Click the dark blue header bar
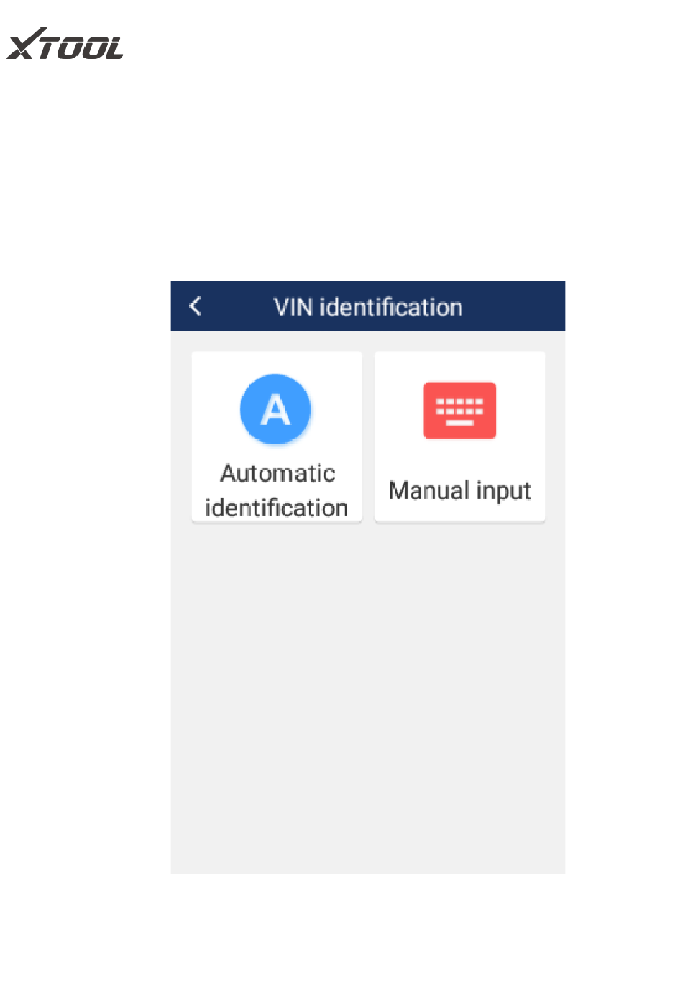The width and height of the screenshot is (683, 991). tap(368, 306)
